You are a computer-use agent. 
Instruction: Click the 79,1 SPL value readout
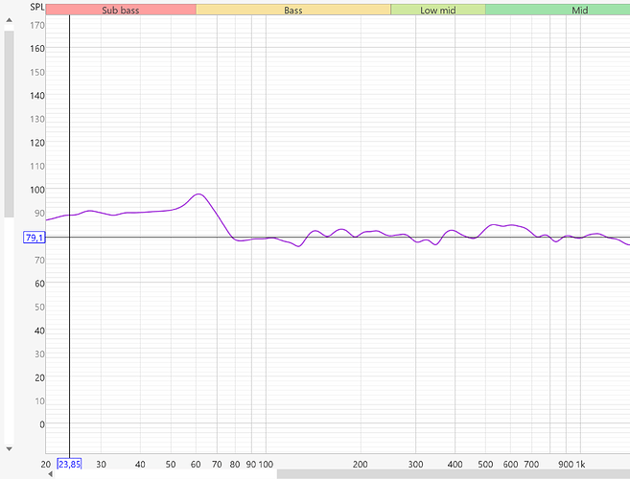click(35, 238)
